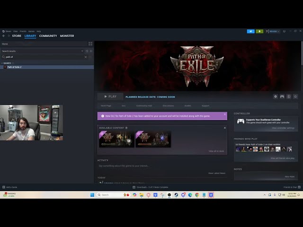Open the COMMUNITY section
The image size is (303, 227).
click(x=48, y=36)
